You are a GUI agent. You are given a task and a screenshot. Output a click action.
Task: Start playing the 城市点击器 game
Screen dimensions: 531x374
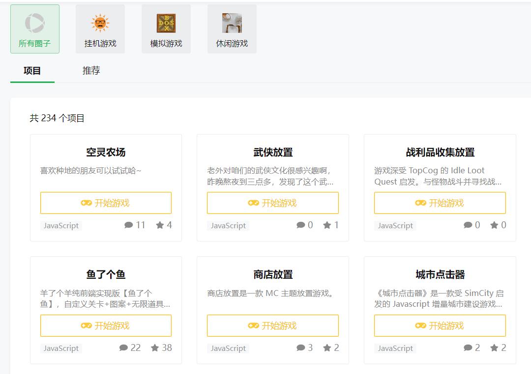point(440,325)
